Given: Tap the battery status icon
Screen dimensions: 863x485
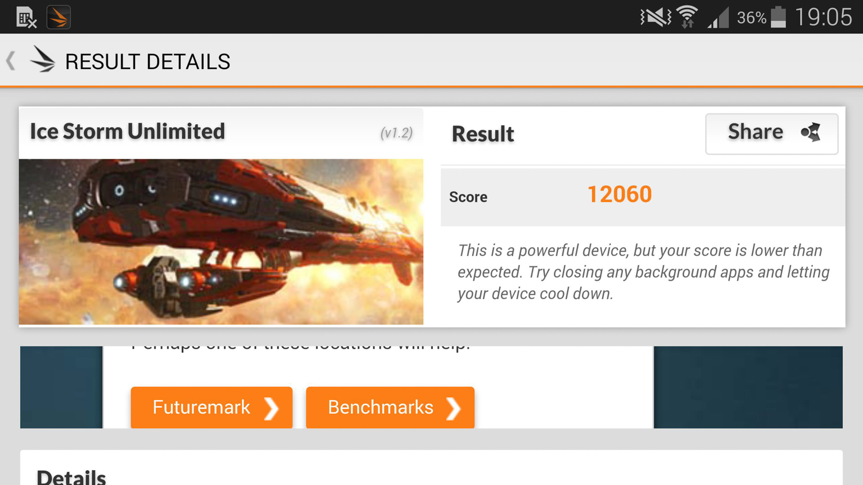Looking at the screenshot, I should pos(778,17).
